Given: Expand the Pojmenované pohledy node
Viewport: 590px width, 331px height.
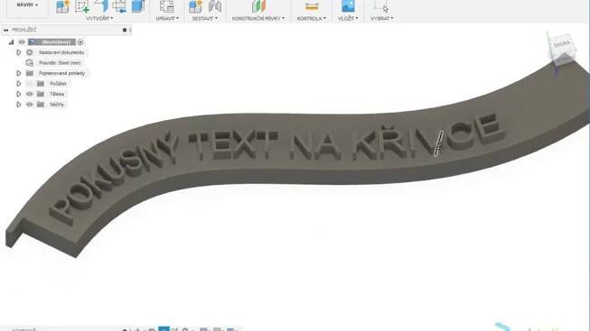Looking at the screenshot, I should (18, 73).
